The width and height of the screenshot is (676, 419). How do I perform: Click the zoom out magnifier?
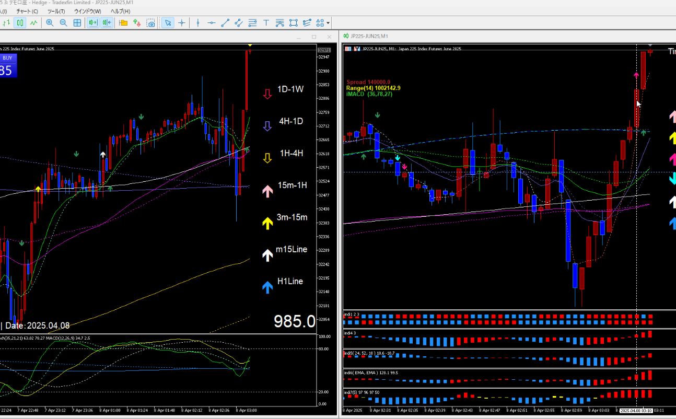(63, 22)
